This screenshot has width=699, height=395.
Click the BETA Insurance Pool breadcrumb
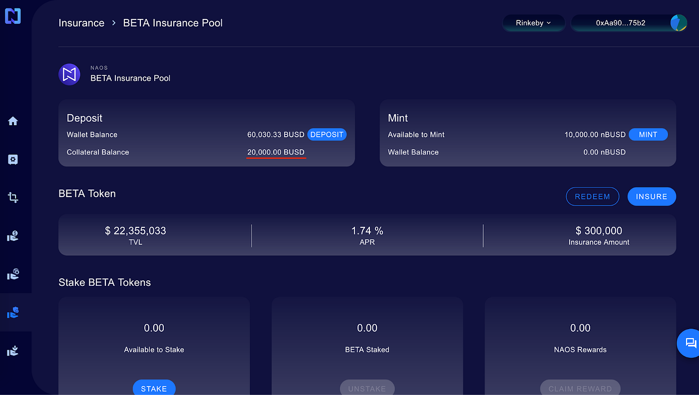tap(173, 23)
